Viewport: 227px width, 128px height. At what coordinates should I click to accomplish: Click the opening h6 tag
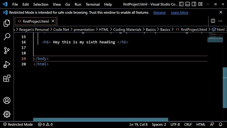tap(46, 42)
